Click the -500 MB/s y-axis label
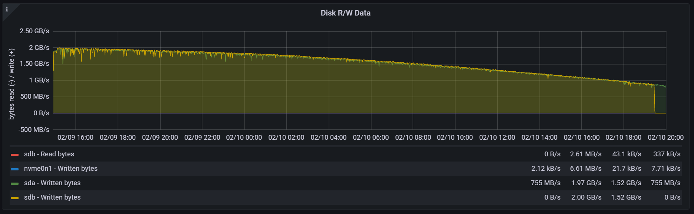 [x=34, y=130]
